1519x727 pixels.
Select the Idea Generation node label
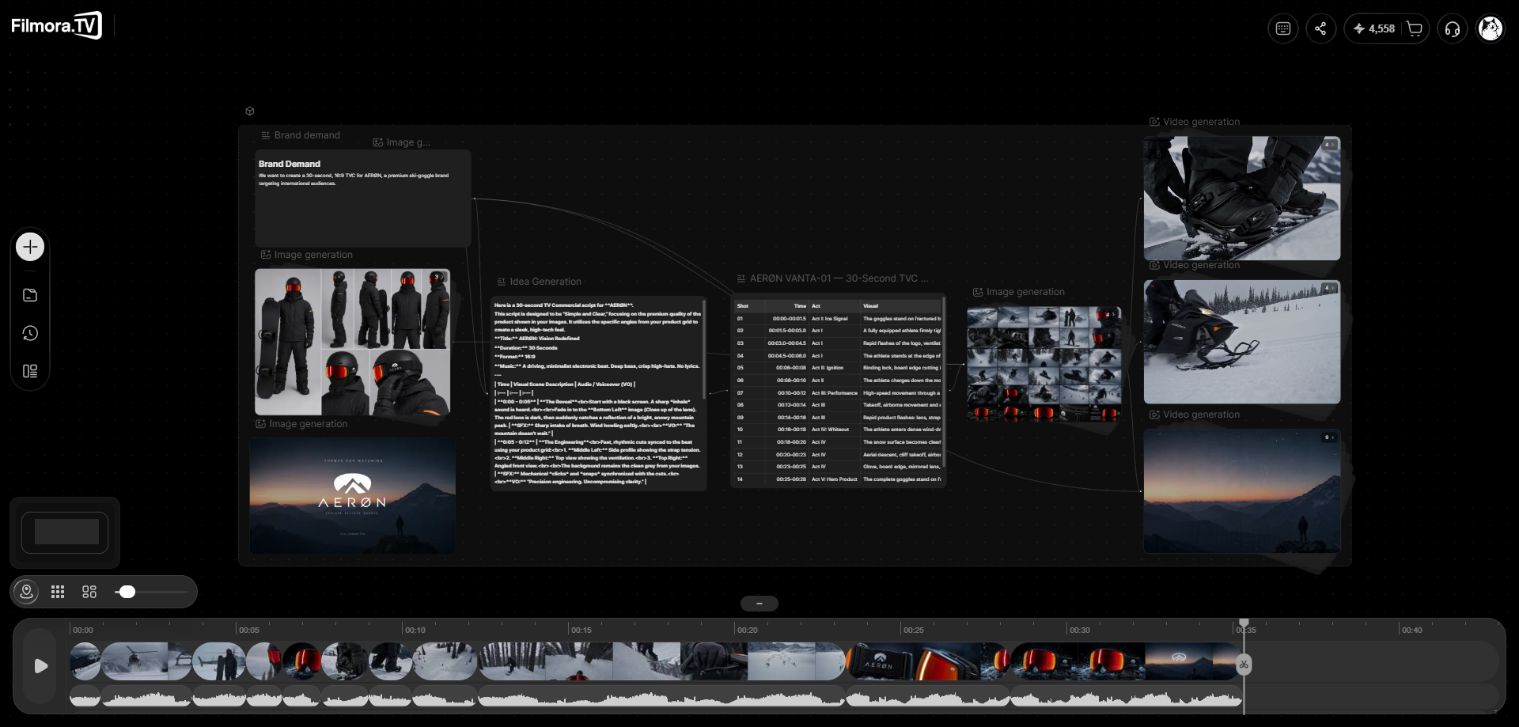[x=539, y=282]
